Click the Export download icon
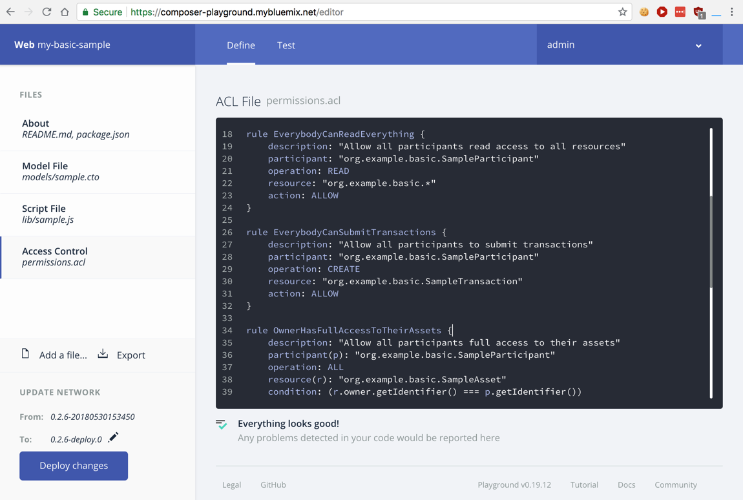The image size is (743, 500). click(103, 353)
